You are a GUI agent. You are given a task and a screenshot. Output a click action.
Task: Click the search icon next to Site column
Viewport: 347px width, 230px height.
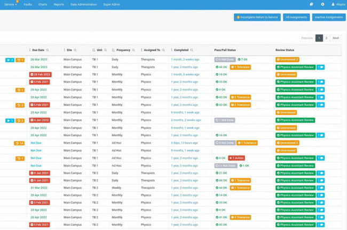click(x=76, y=50)
